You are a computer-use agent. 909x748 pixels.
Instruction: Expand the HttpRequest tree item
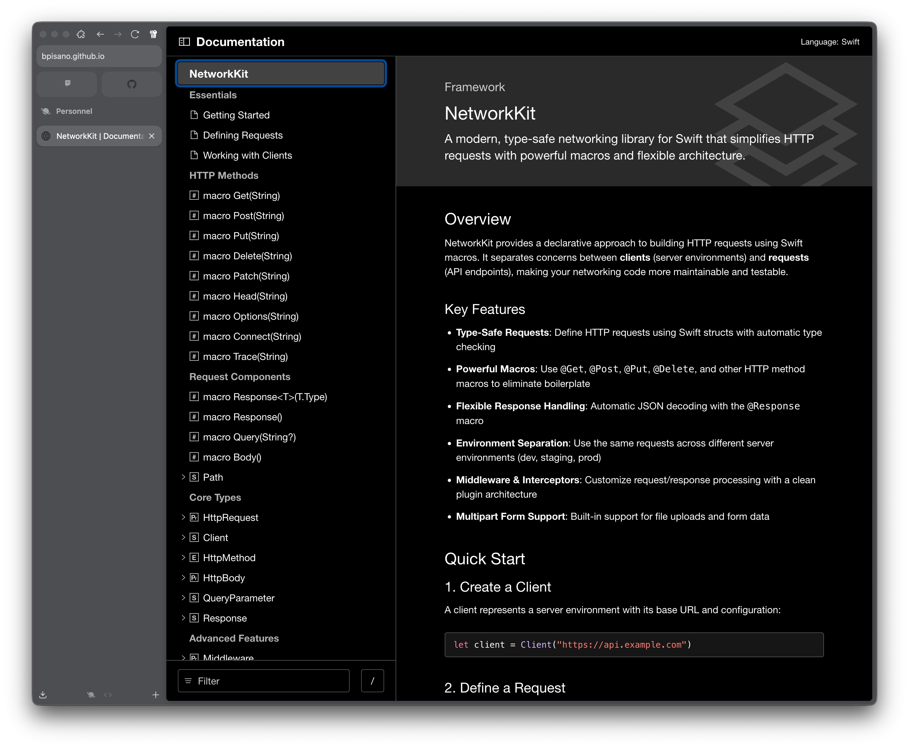(183, 517)
